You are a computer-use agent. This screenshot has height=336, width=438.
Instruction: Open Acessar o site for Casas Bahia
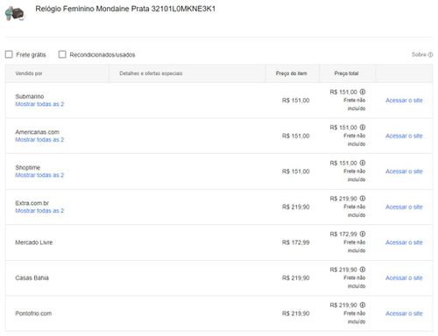pyautogui.click(x=404, y=278)
